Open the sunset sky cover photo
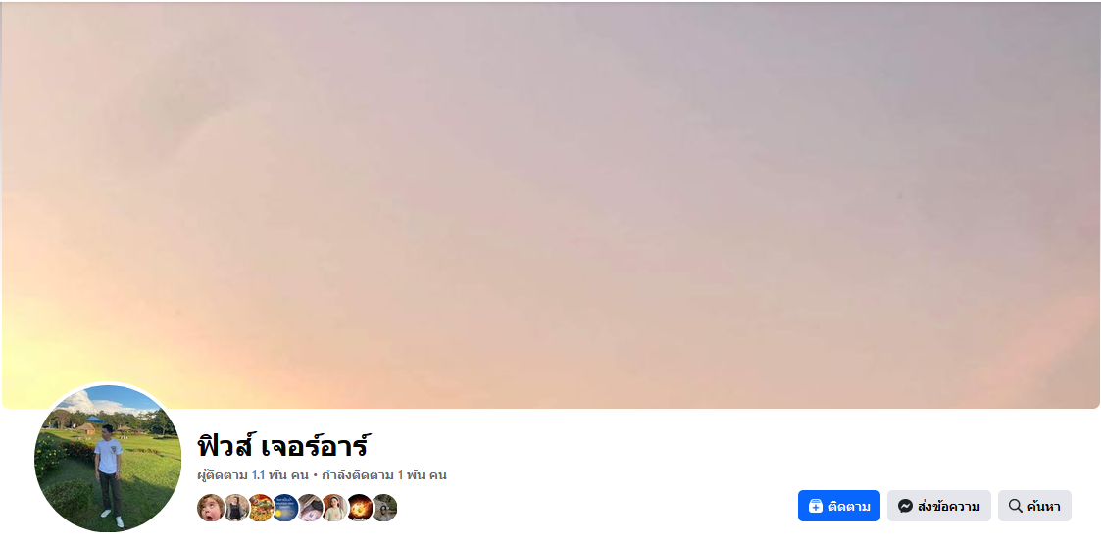Image resolution: width=1101 pixels, height=544 pixels. click(551, 204)
